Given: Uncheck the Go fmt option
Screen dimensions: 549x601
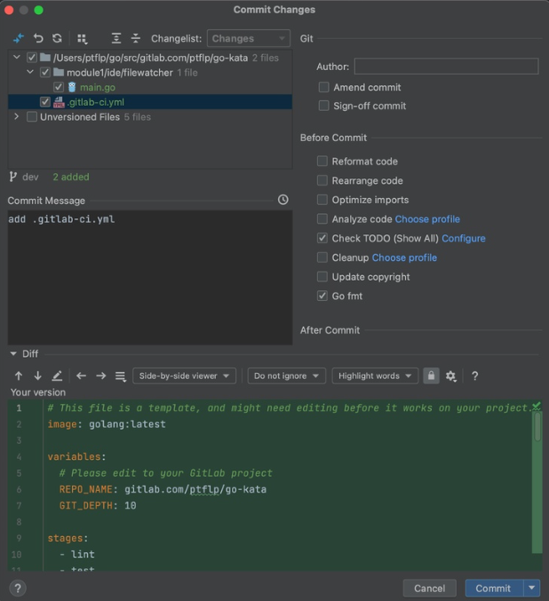Looking at the screenshot, I should [323, 296].
